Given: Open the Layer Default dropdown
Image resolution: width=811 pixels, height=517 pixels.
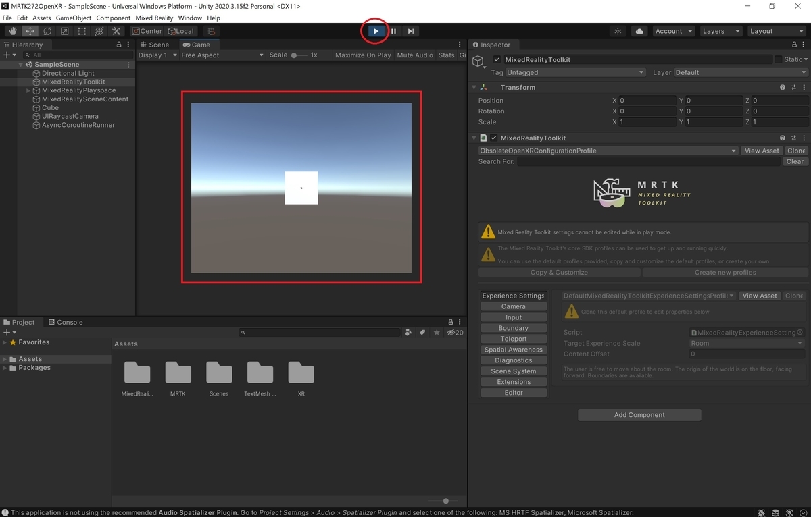Looking at the screenshot, I should [741, 72].
